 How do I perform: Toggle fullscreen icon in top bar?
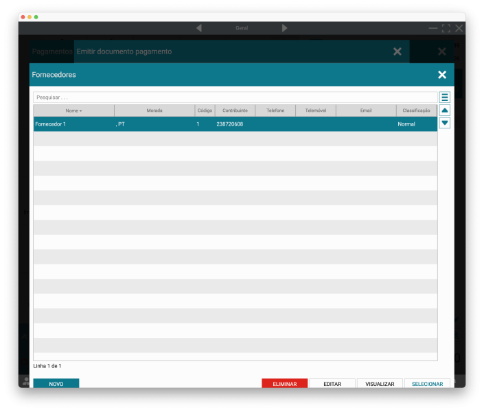(x=446, y=28)
